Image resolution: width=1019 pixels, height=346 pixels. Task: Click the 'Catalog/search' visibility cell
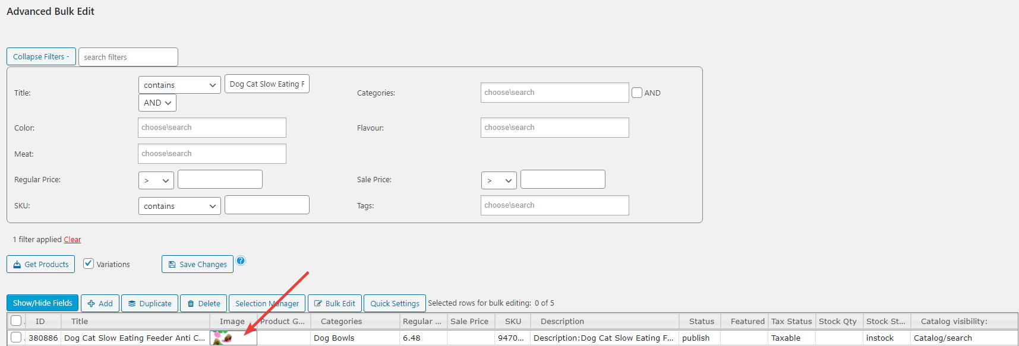[964, 338]
